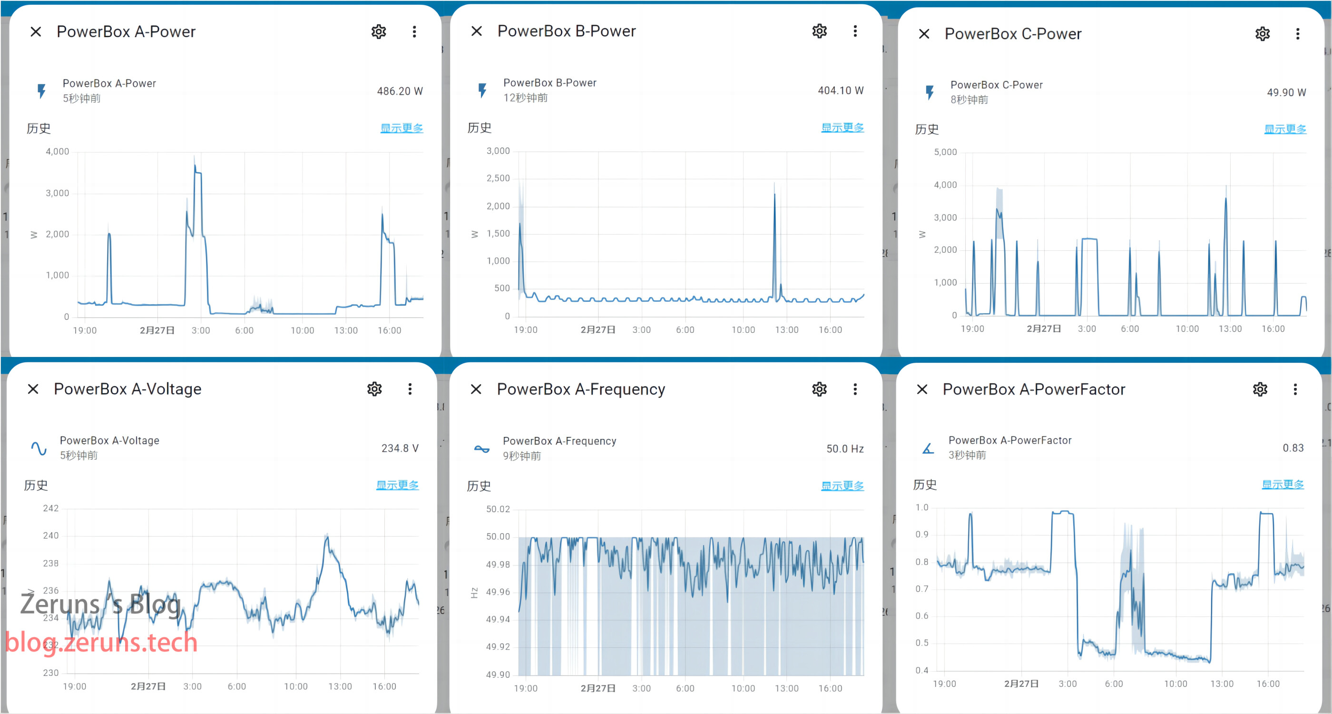Click settings gear in PowerBox A-PowerFactor dialog
1332x714 pixels.
(1260, 389)
